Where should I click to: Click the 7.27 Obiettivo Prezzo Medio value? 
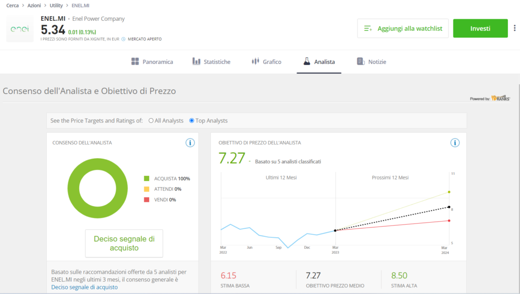click(313, 275)
